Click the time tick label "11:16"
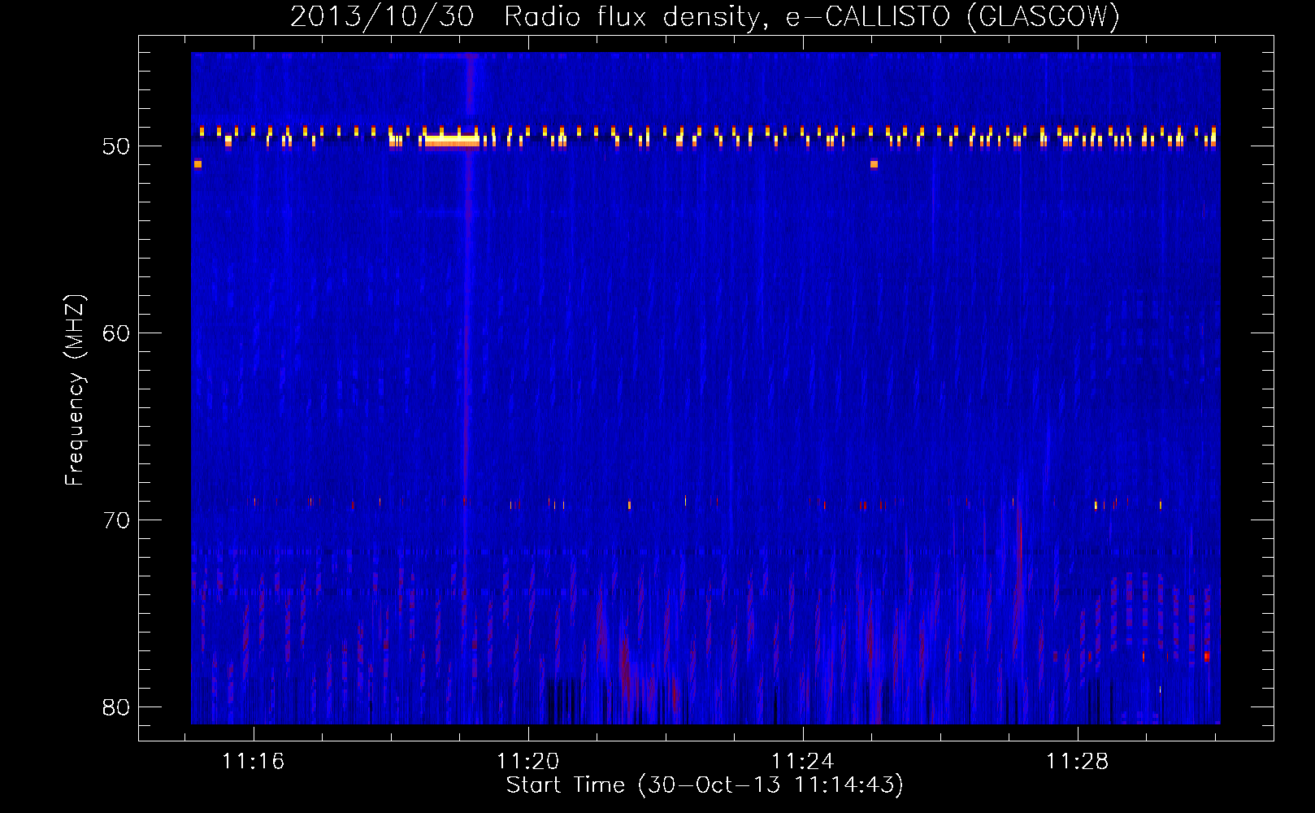Screen dimensions: 1315x813 (x=254, y=762)
